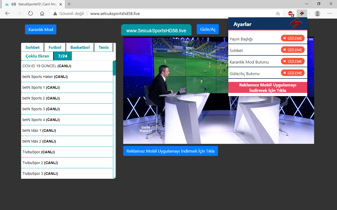The height and width of the screenshot is (210, 337).
Task: Select beIN Sports 2 (CANLI)
Action: [x=67, y=98]
